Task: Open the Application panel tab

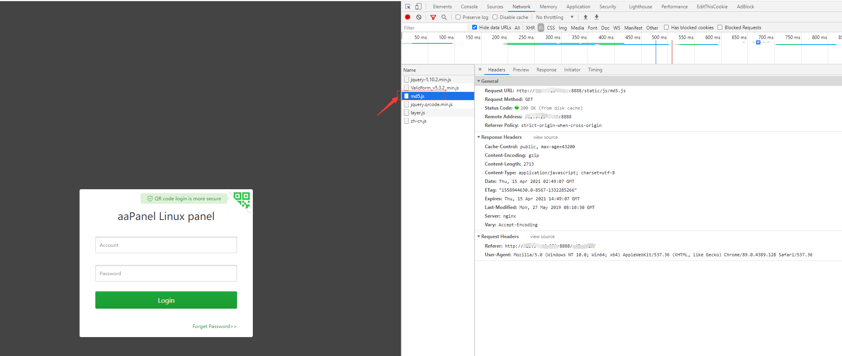Action: tap(578, 7)
